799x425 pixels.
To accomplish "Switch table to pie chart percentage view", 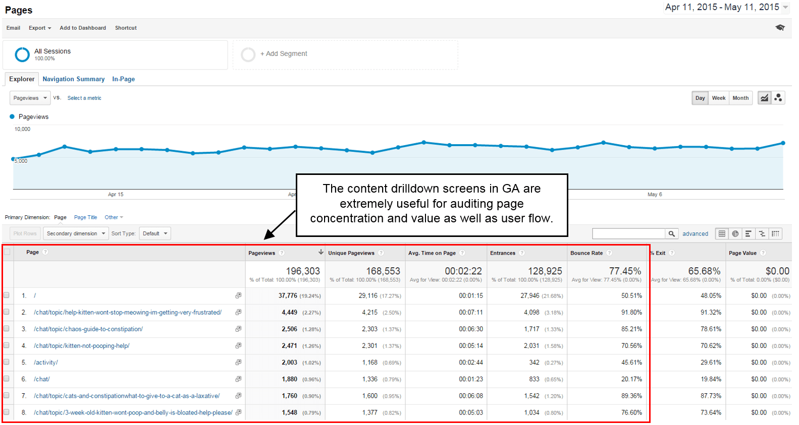I will click(735, 233).
